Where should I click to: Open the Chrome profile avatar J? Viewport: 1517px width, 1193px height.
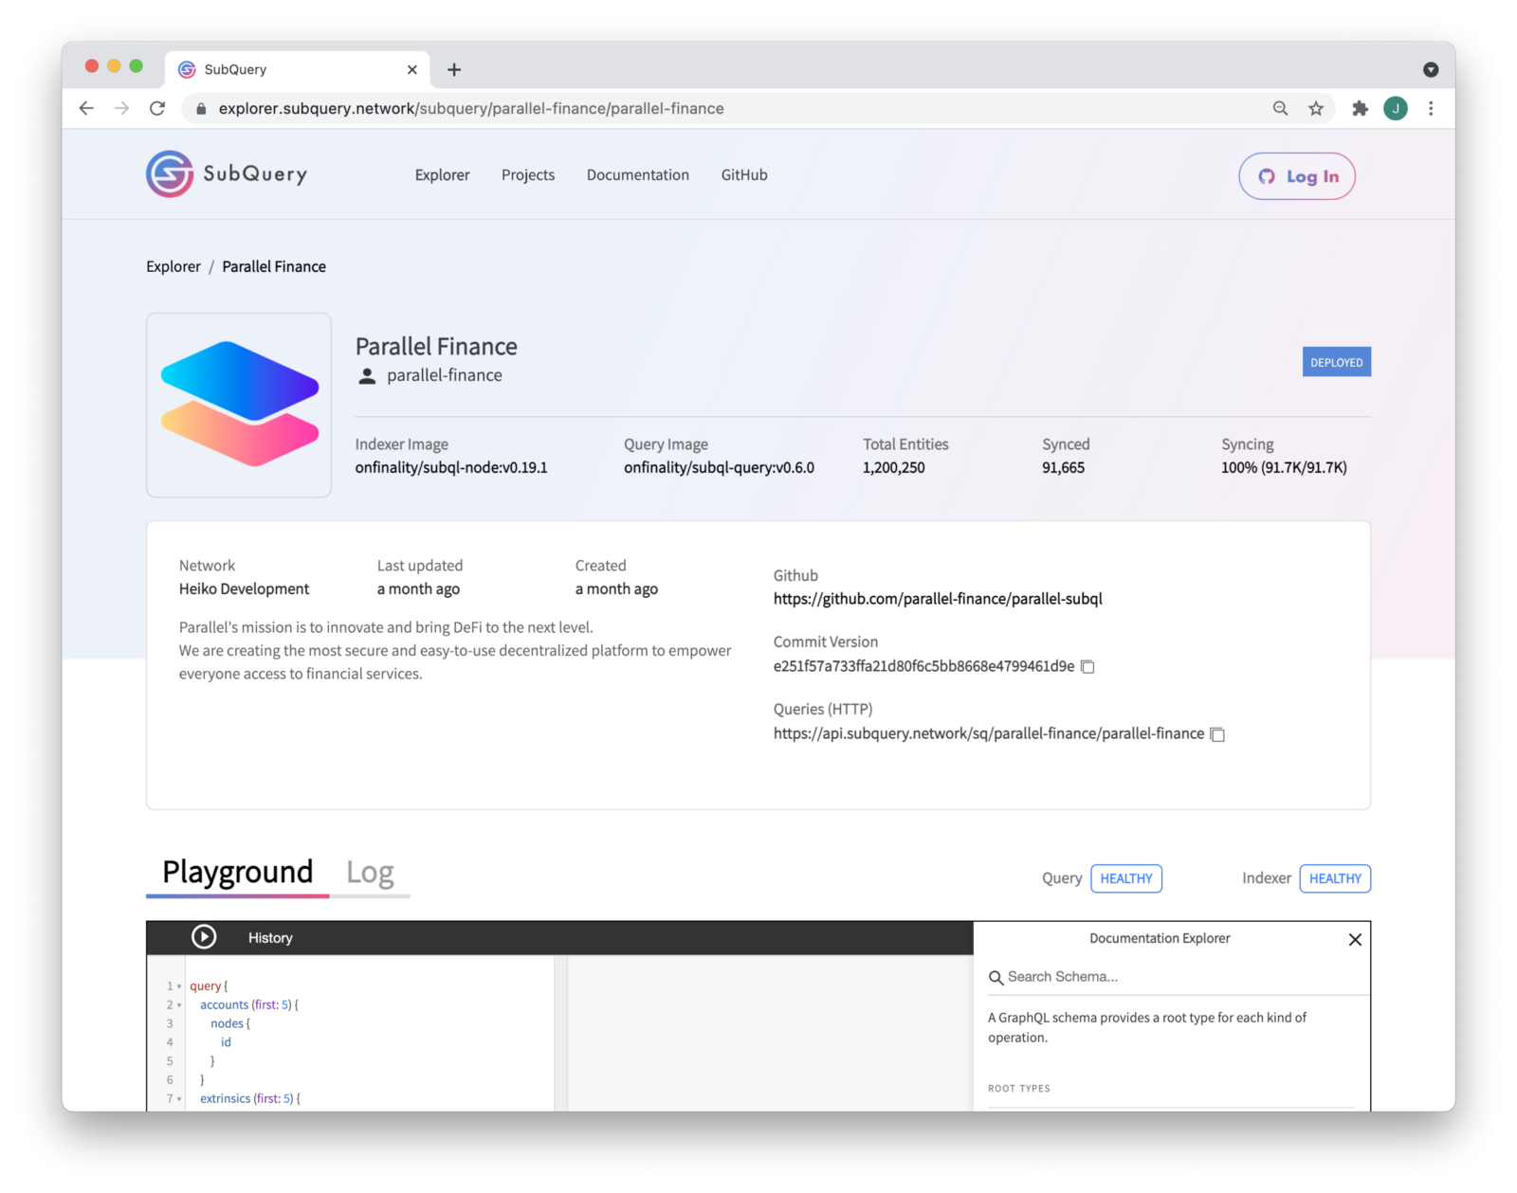point(1396,108)
